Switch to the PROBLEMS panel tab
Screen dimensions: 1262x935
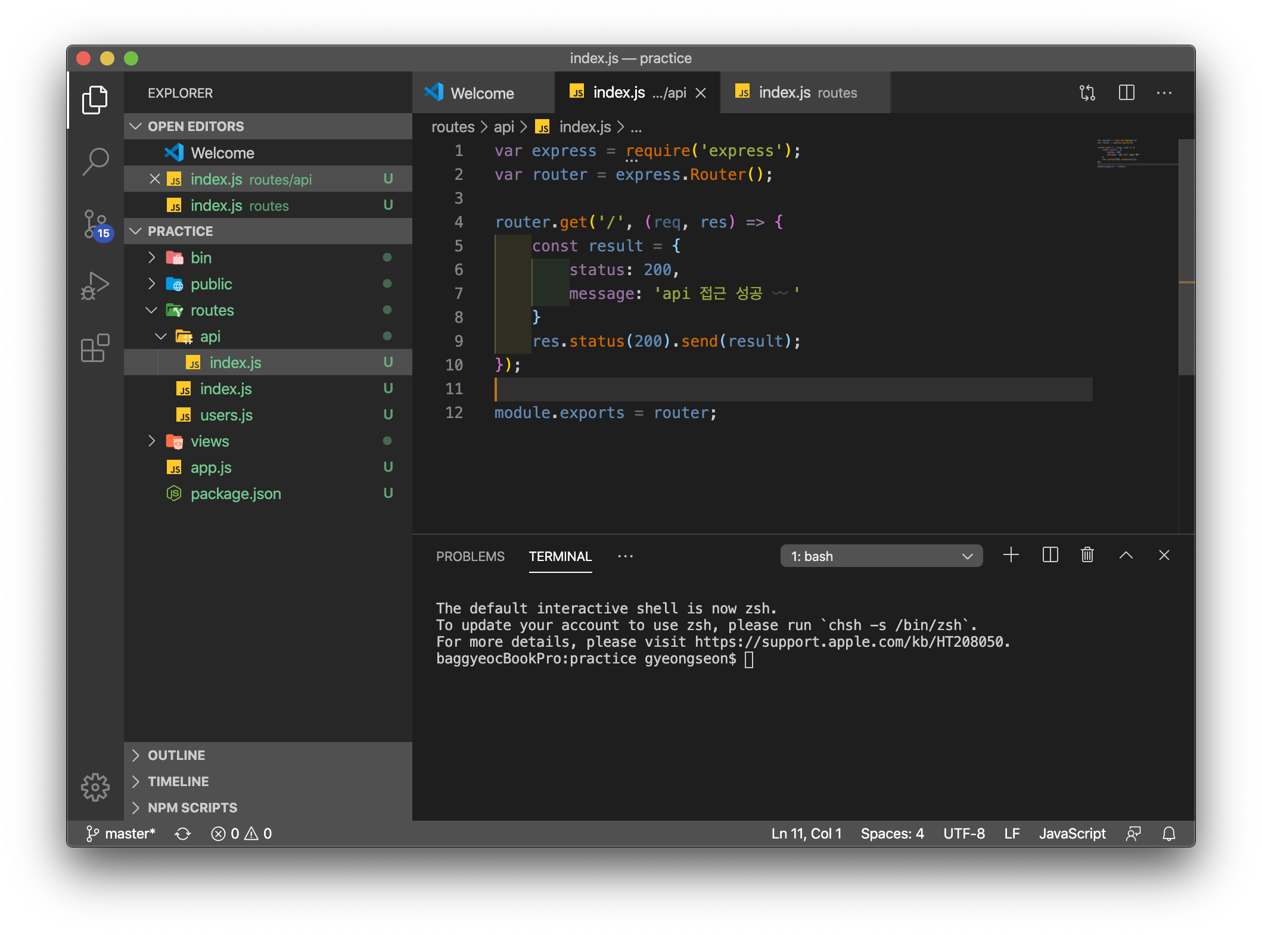[x=470, y=556]
